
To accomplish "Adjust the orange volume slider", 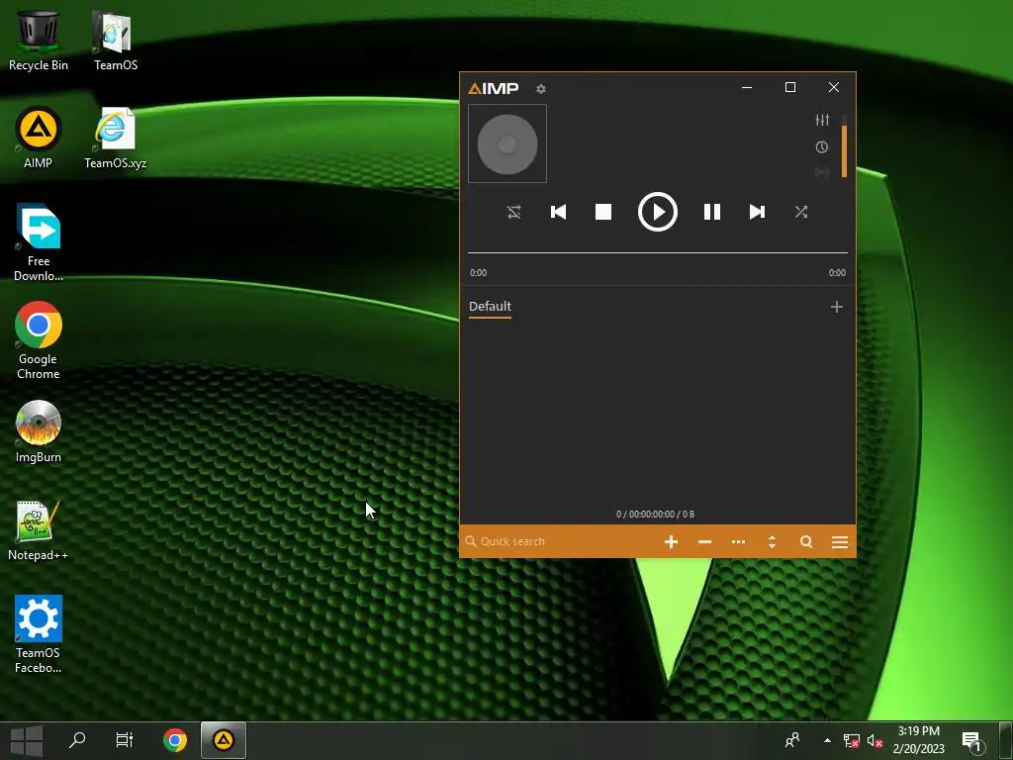I will point(844,145).
